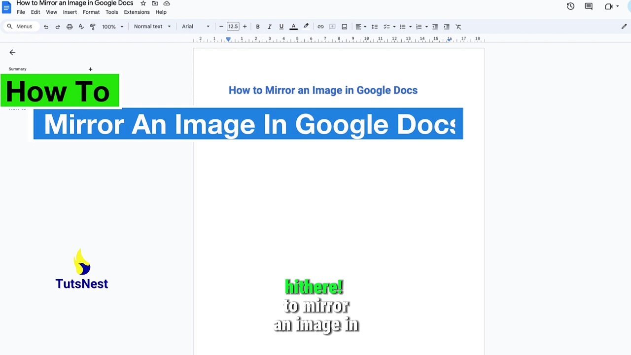Insert a link
This screenshot has width=631, height=355.
(320, 27)
